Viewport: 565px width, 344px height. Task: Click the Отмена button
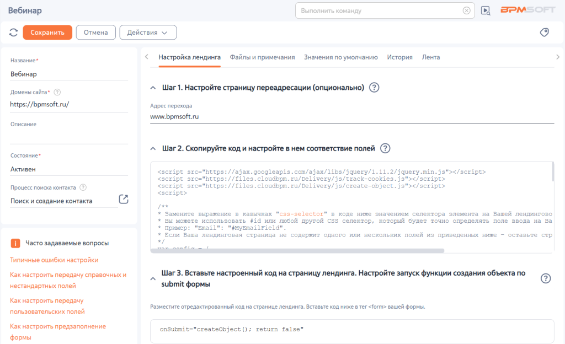click(x=96, y=33)
